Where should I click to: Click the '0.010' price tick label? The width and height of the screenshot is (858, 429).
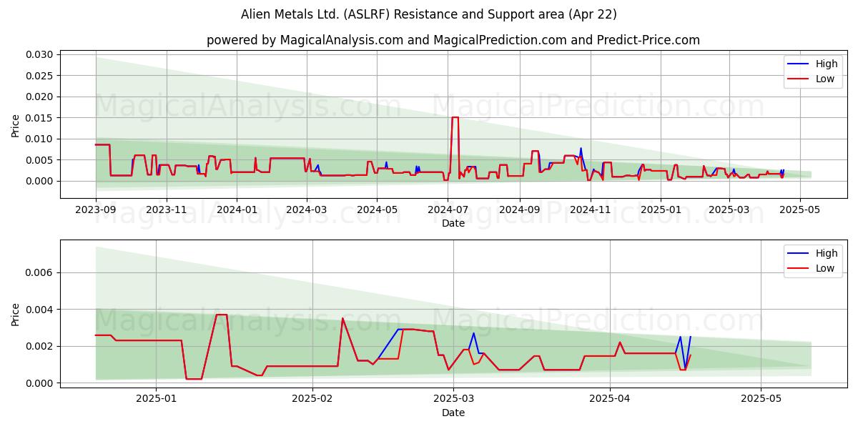(39, 139)
